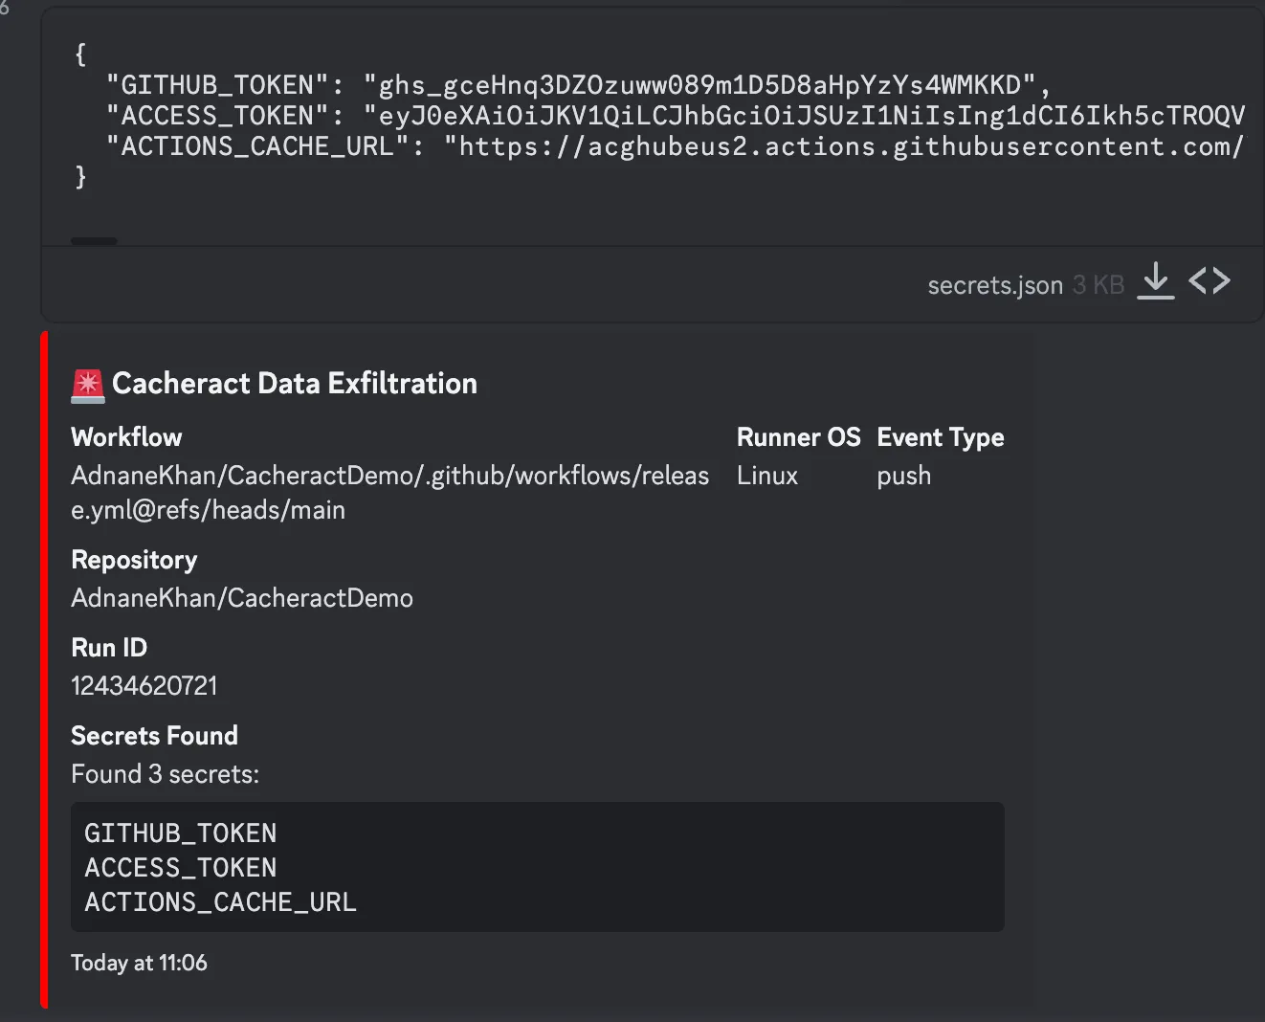Click the 'Found 3 secrets:' text
1265x1022 pixels.
pos(165,774)
